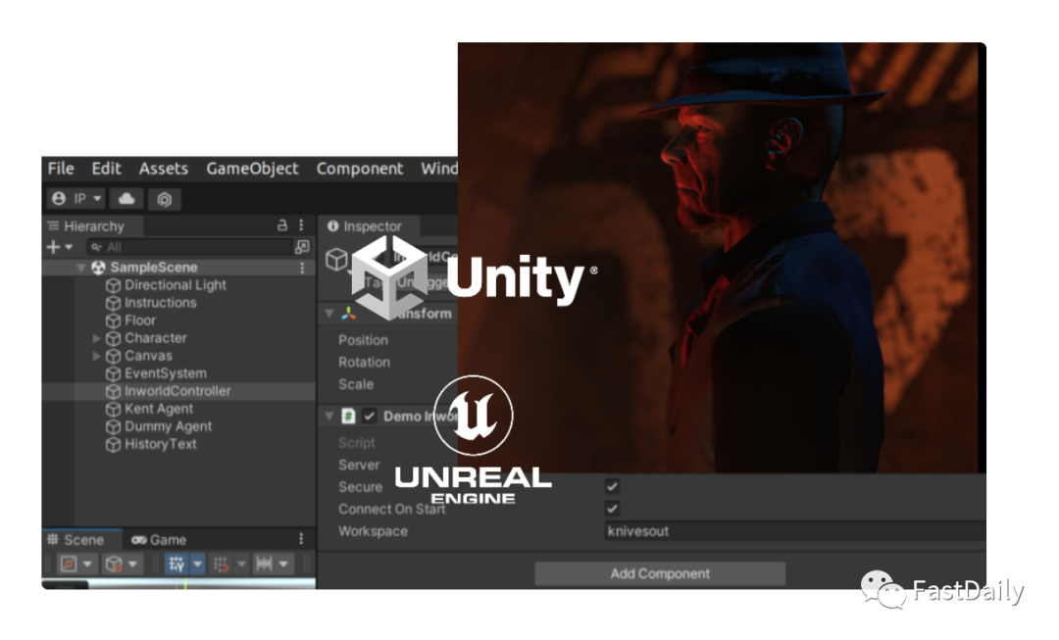The image size is (1059, 640).
Task: Open the grid snapping dropdown arrow
Action: 197,564
